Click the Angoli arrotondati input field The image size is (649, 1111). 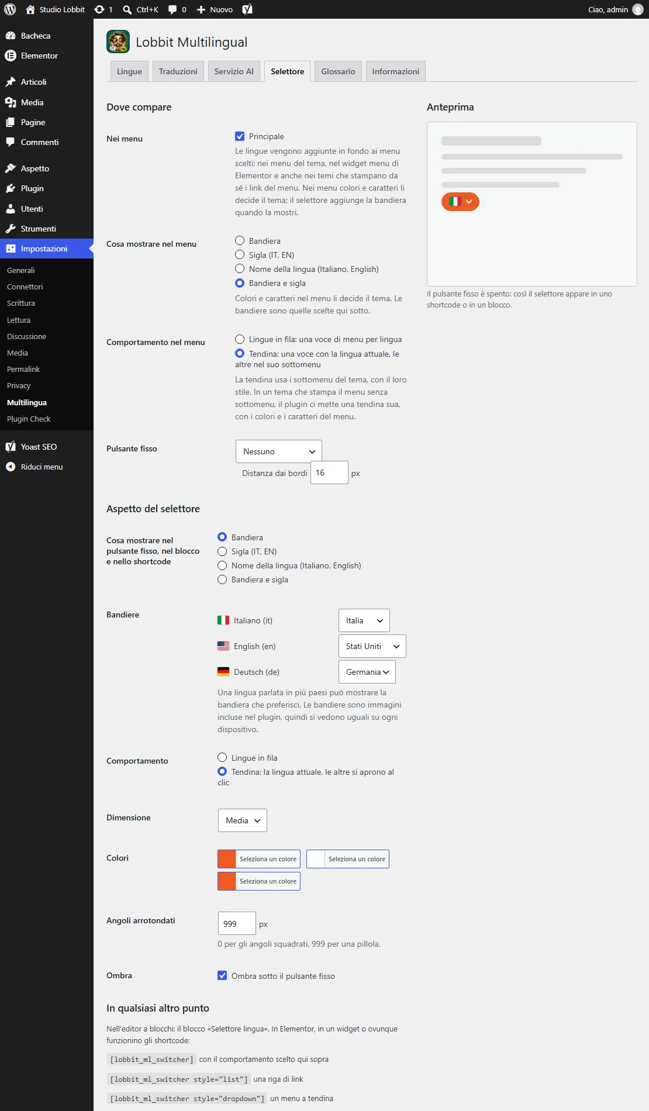click(x=237, y=924)
